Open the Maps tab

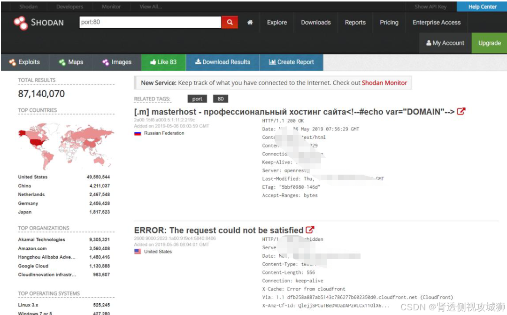coord(71,62)
